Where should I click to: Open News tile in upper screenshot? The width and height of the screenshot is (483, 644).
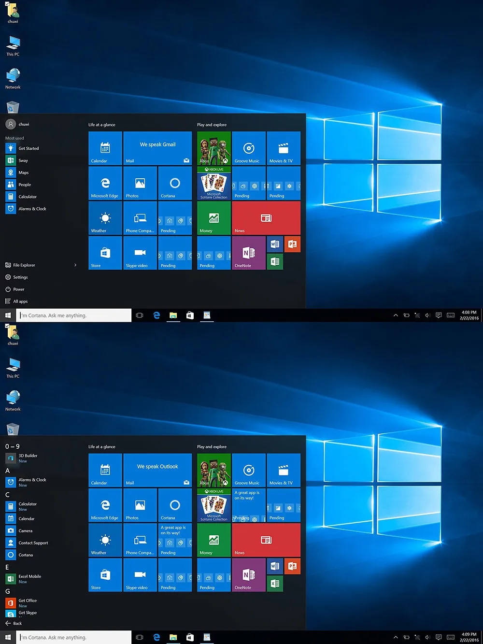click(266, 218)
